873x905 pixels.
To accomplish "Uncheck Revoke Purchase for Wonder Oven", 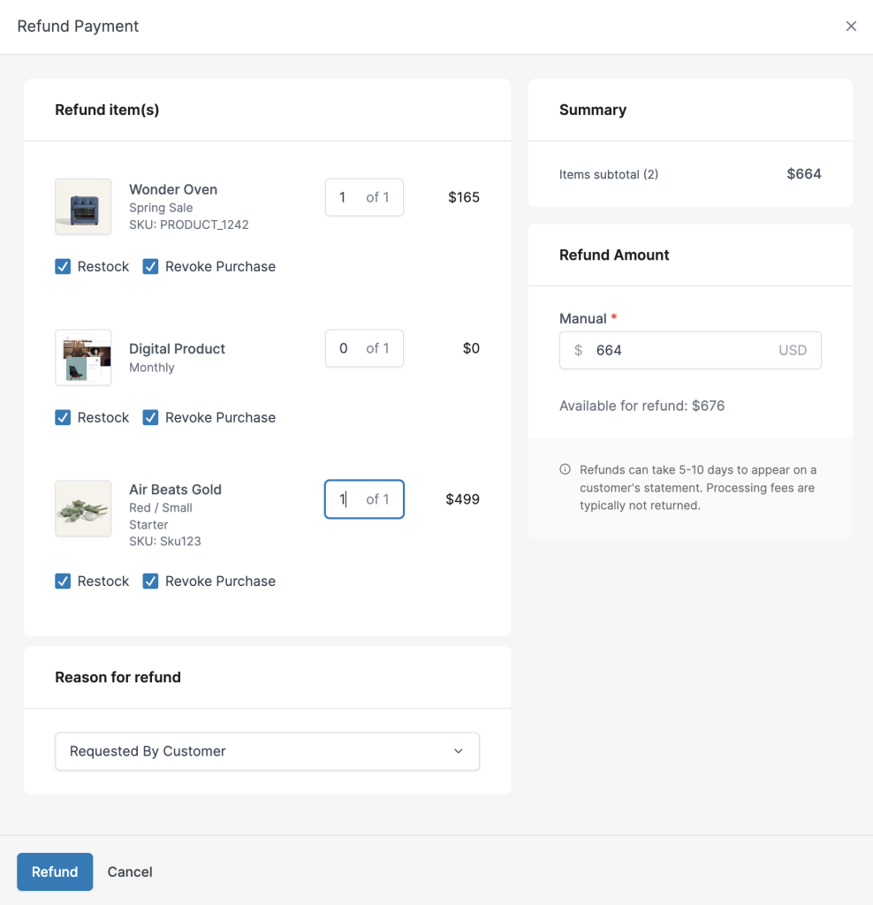I will [151, 267].
